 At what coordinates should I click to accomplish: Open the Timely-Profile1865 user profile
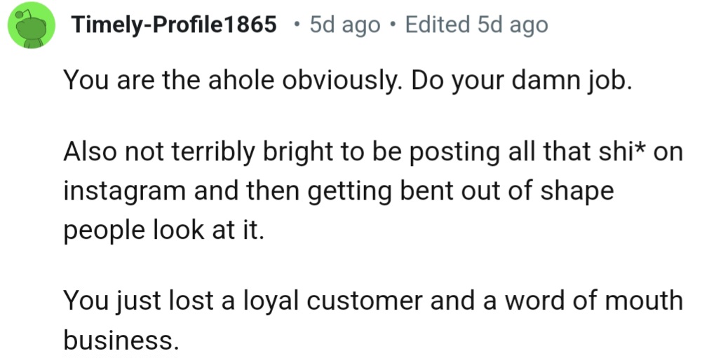(x=173, y=25)
